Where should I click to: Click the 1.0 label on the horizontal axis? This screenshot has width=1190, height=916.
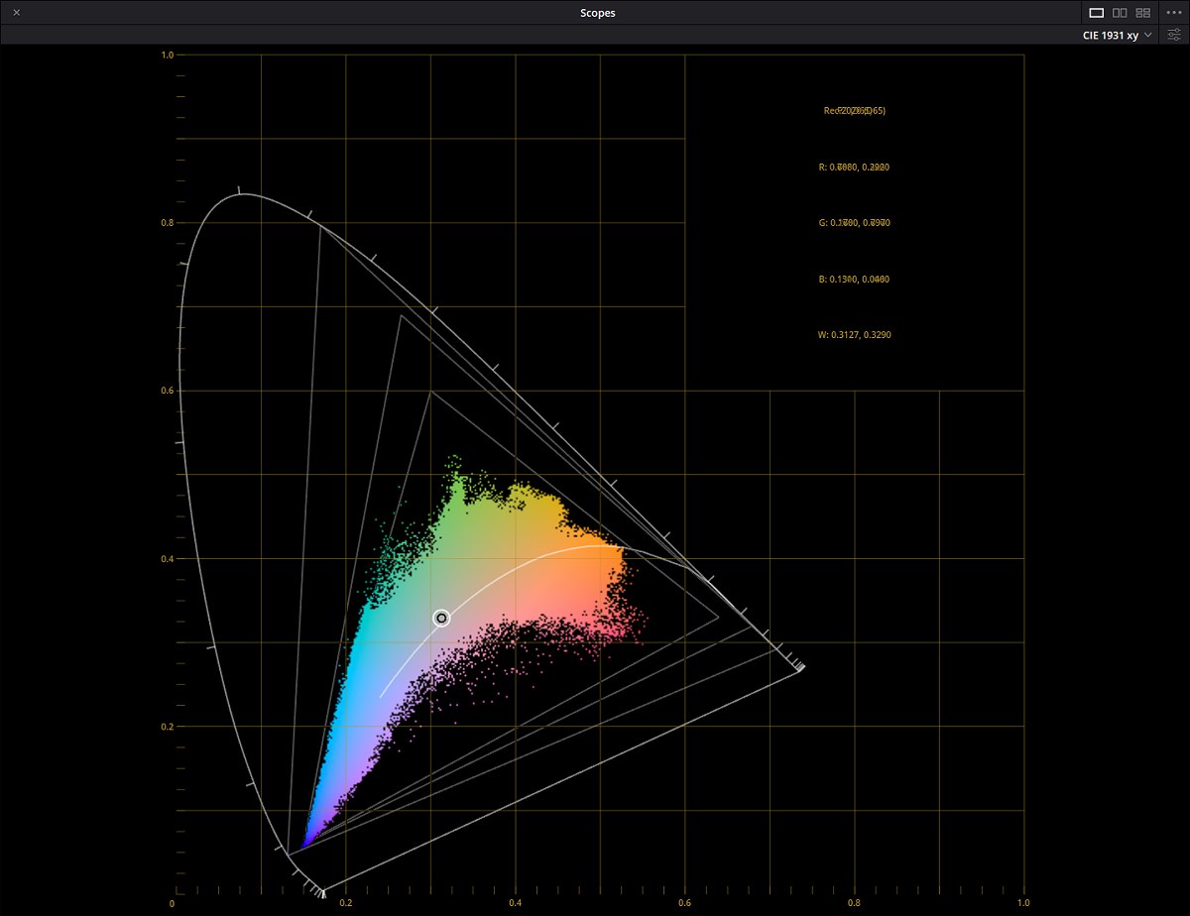tap(1022, 903)
